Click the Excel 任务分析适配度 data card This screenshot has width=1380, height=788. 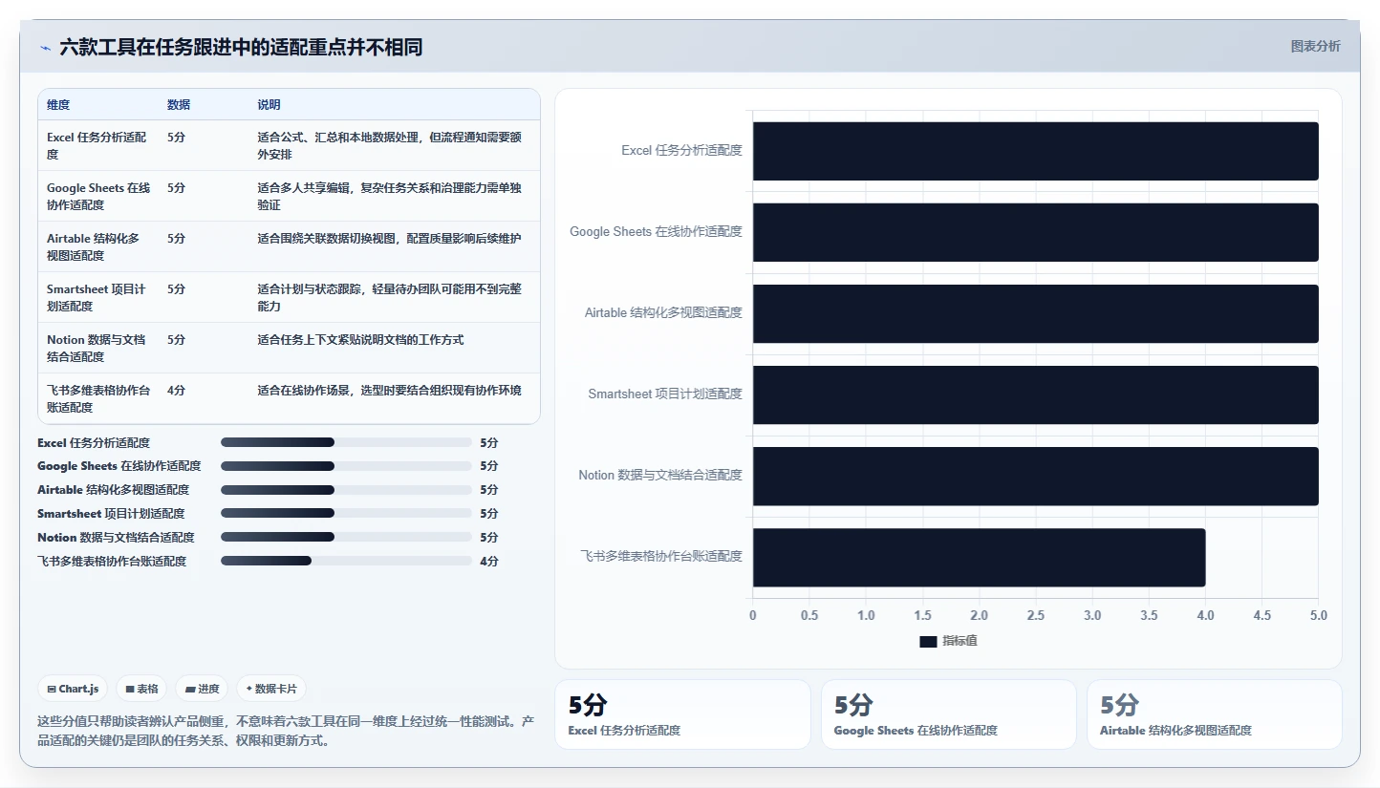pos(682,714)
